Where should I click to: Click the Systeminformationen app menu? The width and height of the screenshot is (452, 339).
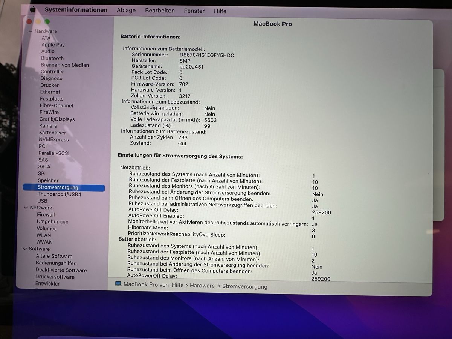(76, 10)
